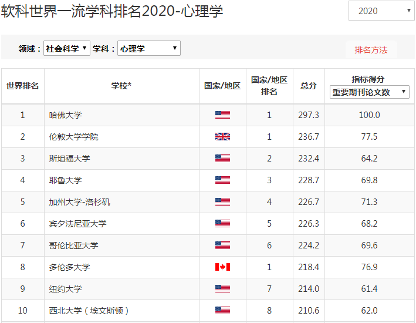This screenshot has width=416, height=323.
Task: Click total score 236.7
Action: point(309,137)
